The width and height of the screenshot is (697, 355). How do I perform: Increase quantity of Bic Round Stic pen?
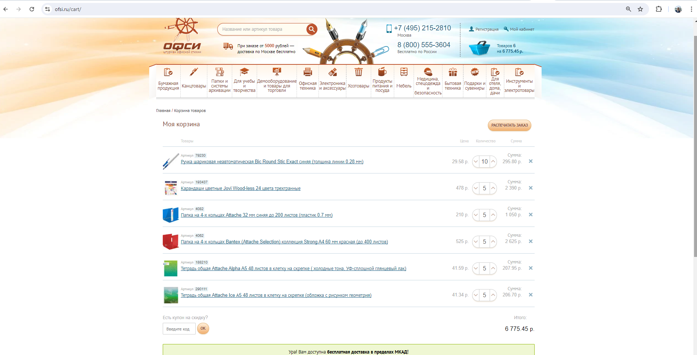[493, 161]
